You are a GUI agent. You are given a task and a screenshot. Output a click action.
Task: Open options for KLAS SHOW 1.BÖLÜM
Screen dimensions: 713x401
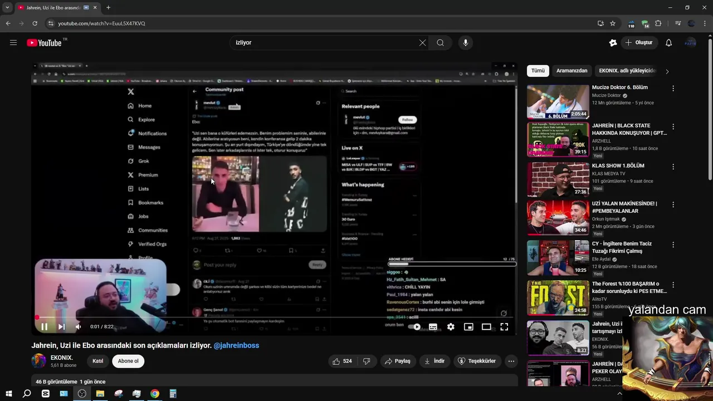[x=673, y=167]
